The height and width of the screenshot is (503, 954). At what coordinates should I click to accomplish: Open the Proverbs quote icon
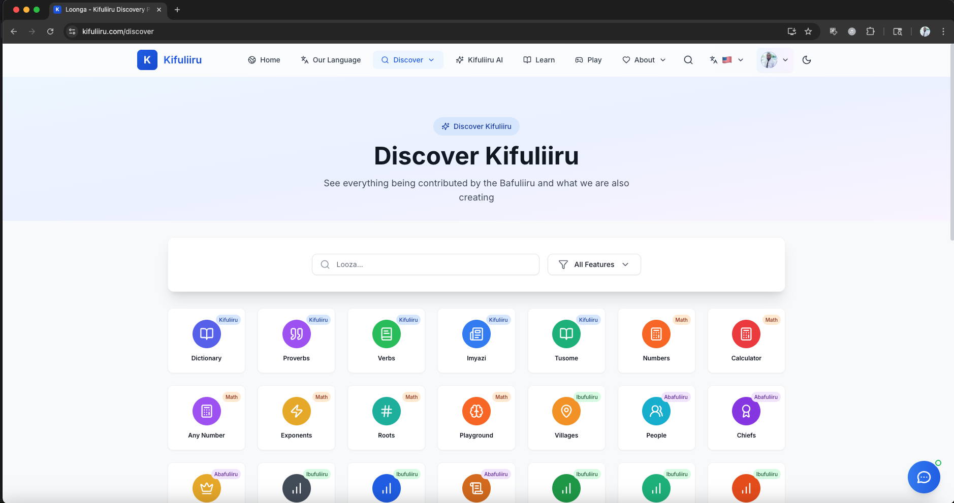296,334
